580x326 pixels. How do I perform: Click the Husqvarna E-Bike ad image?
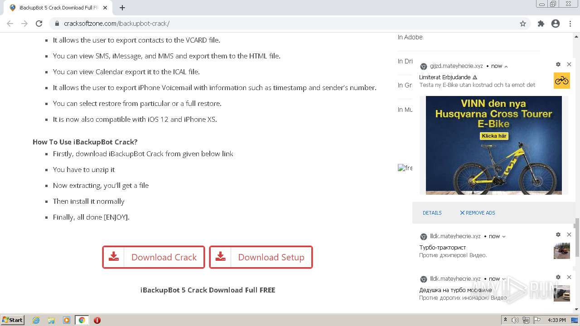494,145
